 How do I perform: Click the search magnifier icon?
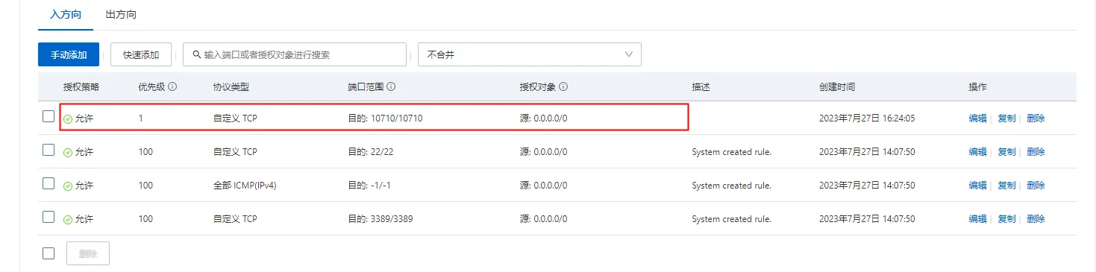pos(197,54)
